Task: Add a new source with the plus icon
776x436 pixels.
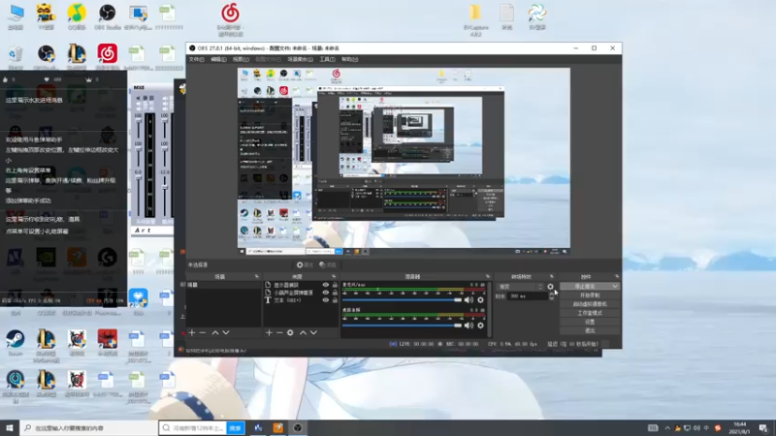Action: pos(269,332)
